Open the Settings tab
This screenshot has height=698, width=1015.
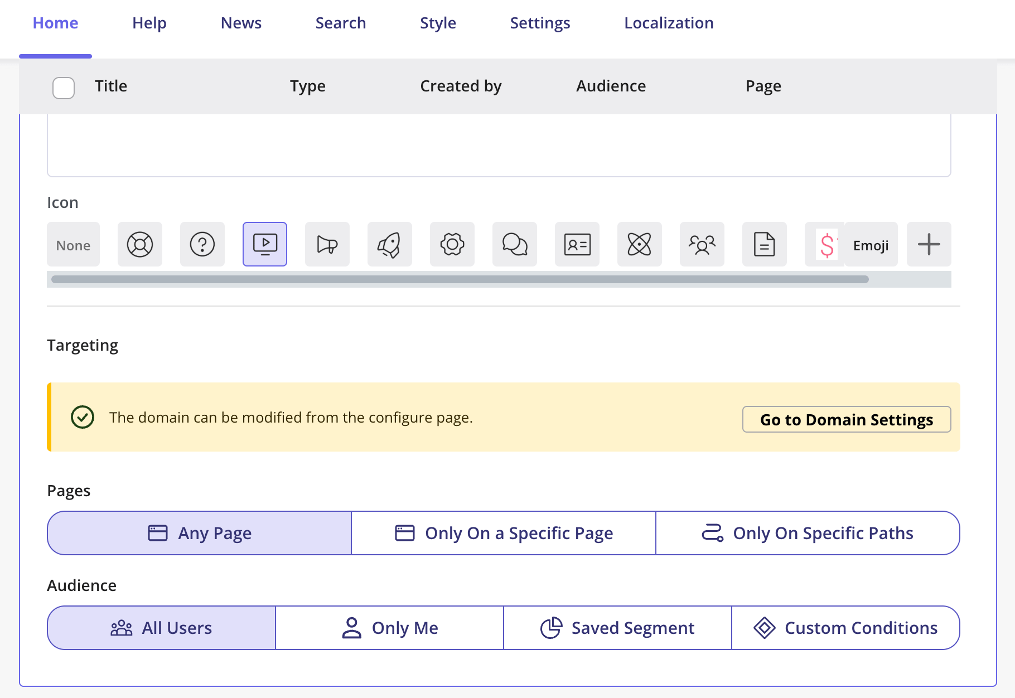tap(540, 23)
